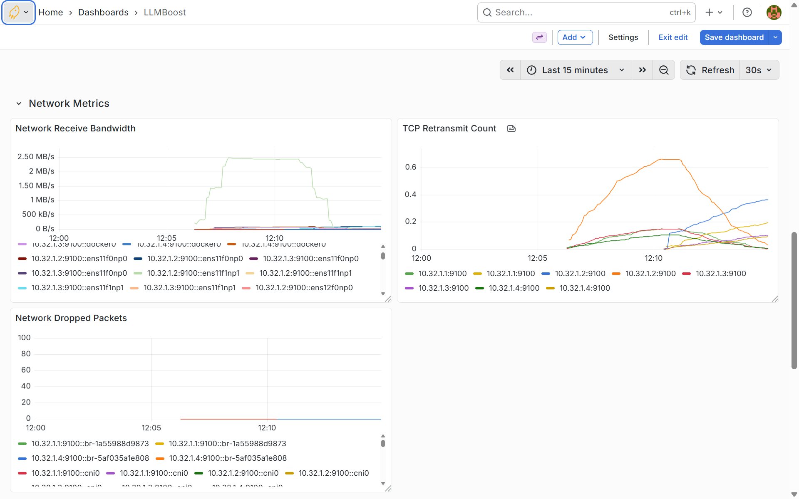Click the zoom out time range magnifier icon
The height and width of the screenshot is (499, 799).
664,70
